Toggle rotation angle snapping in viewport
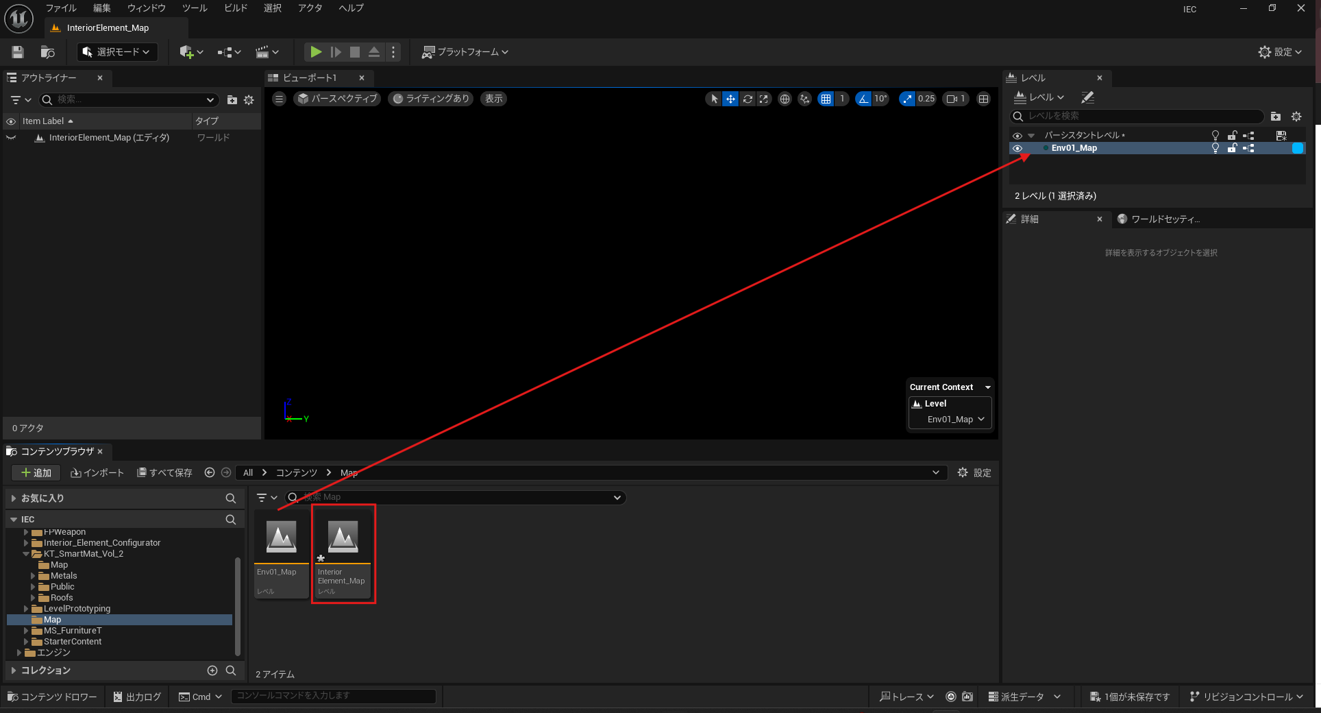1321x713 pixels. [x=863, y=99]
